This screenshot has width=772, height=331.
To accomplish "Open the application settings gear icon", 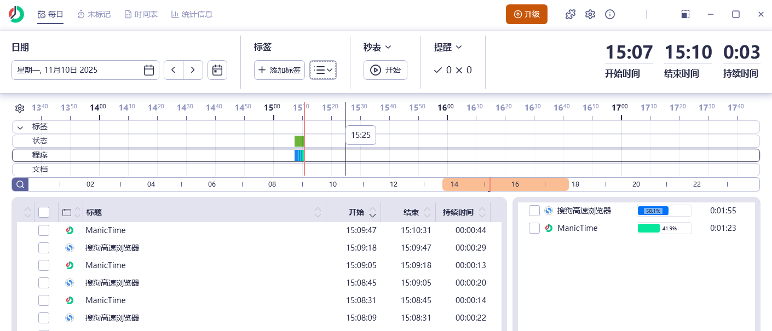I will [590, 14].
